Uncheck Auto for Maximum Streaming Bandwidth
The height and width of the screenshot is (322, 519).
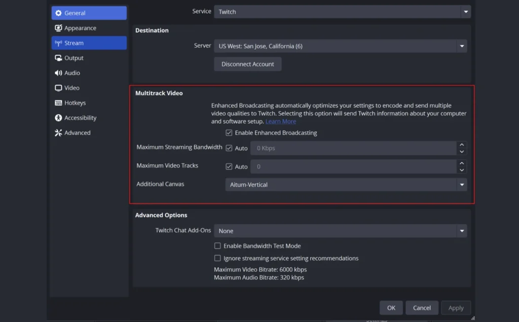coord(229,148)
